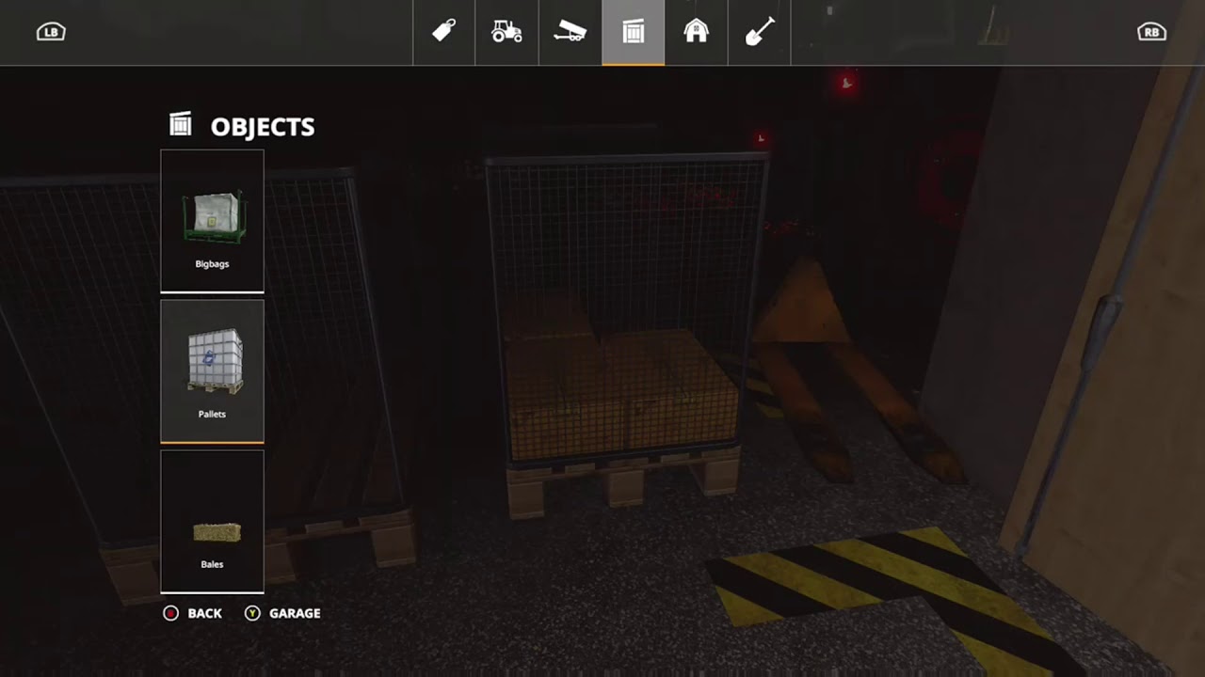This screenshot has width=1205, height=677.
Task: Open the trailer tools tab
Action: pos(570,32)
